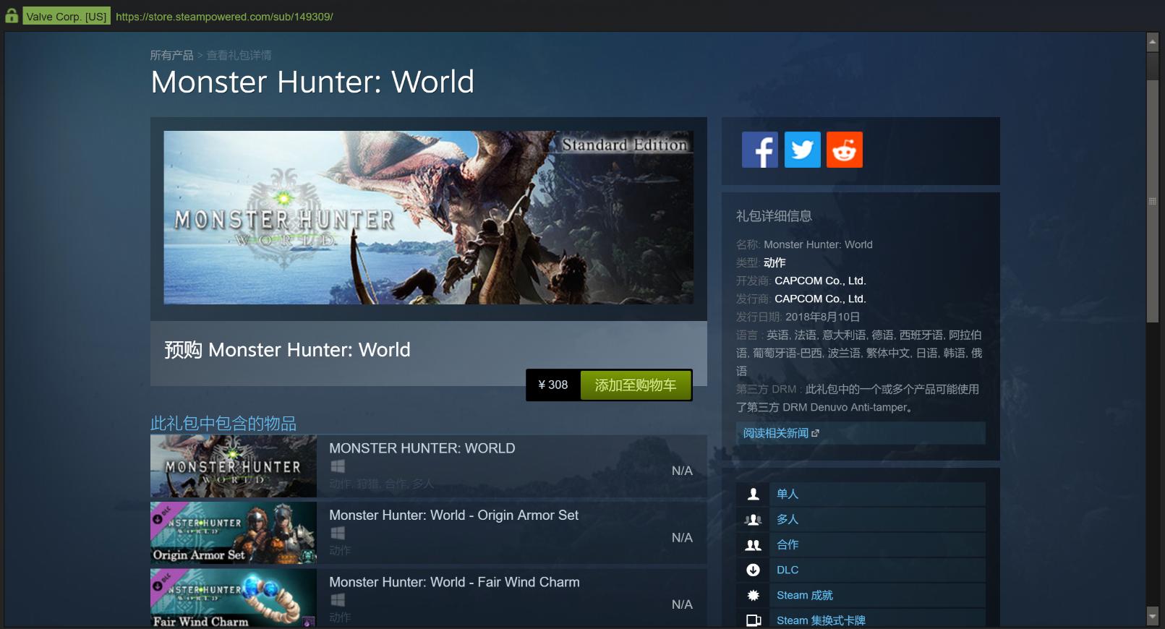Click the co-op two-person icon

753,544
